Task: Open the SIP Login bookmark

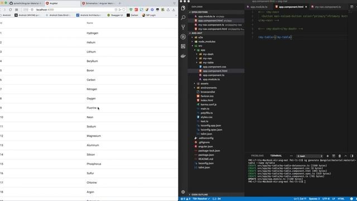Action: pyautogui.click(x=149, y=15)
